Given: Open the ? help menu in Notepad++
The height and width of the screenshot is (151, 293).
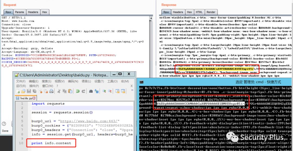Looking at the screenshot, I should 57,86.
